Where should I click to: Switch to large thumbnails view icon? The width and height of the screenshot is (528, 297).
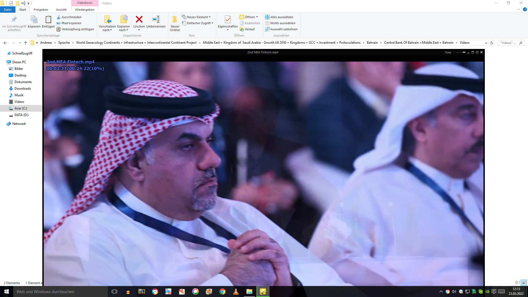tap(524, 283)
